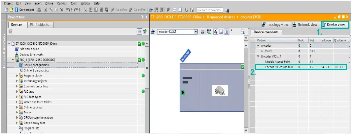Focus the Search in project field
The width and height of the screenshot is (352, 139).
coord(210,10)
